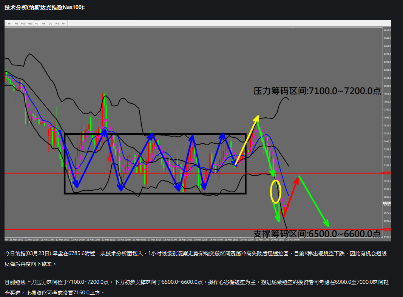Click the 支撑筹码区间:6500.0~6600.0点 chart label
The height and width of the screenshot is (297, 403).
point(317,233)
